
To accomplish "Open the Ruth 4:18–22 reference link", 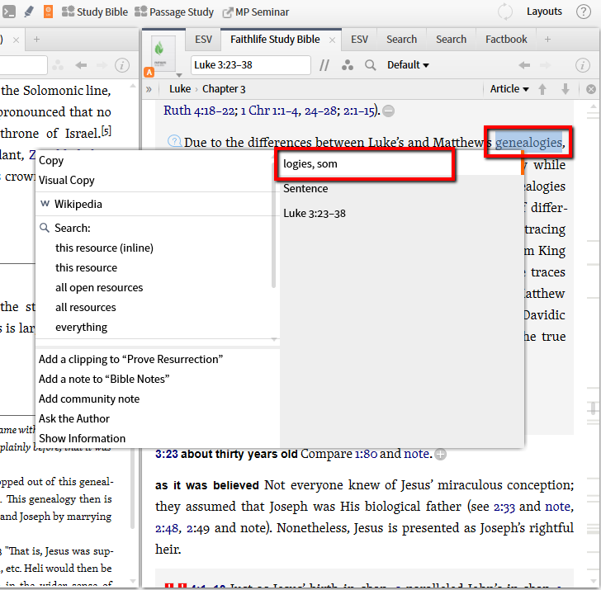I will coord(199,111).
